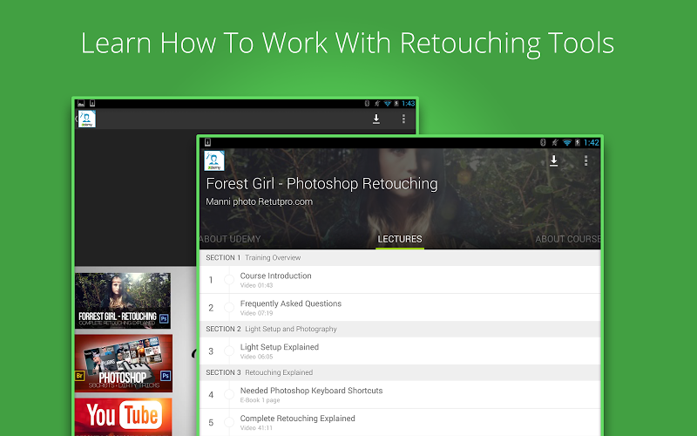This screenshot has width=697, height=436.
Task: Open the Course Introduction lecture
Action: click(x=400, y=280)
